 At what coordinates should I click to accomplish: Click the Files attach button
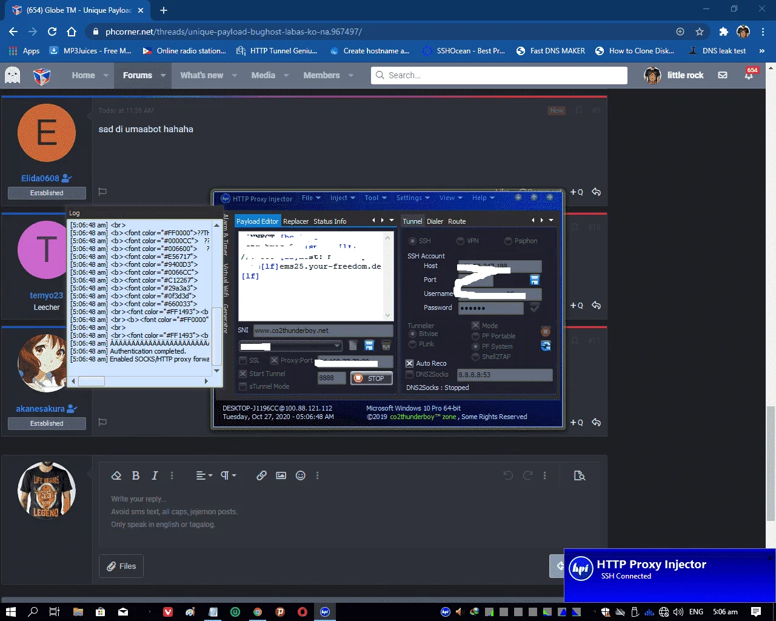pyautogui.click(x=121, y=566)
